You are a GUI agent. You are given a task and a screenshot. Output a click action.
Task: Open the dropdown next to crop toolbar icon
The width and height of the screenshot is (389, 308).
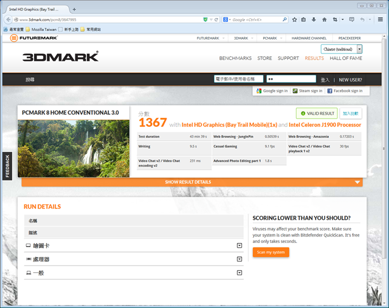343,19
